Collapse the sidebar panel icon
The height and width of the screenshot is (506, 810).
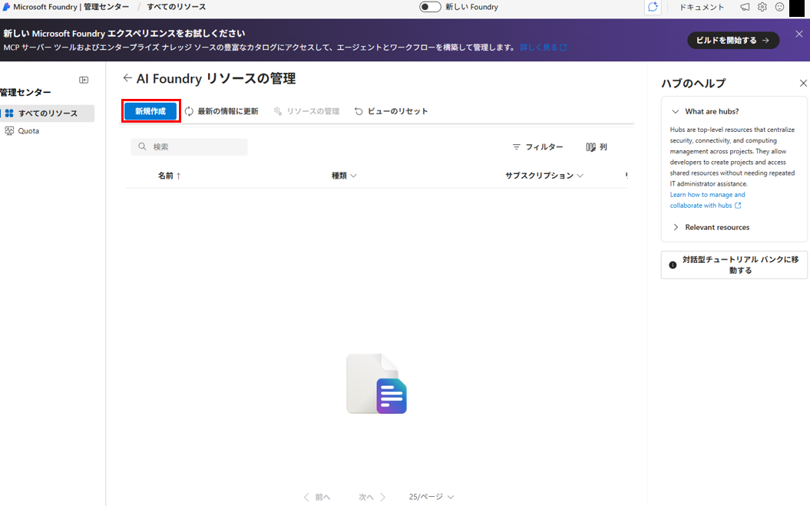pos(84,80)
